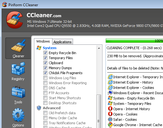Select the Opera - Internet History result icon
This screenshot has width=163, height=128.
(x=110, y=109)
